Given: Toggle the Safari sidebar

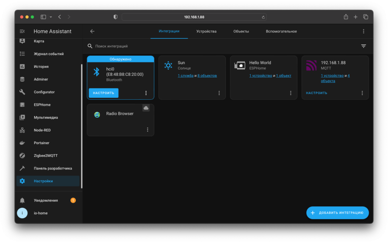Looking at the screenshot, I should pos(43,17).
